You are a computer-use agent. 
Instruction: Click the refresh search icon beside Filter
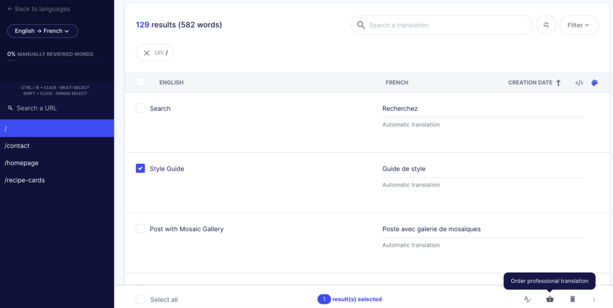tap(546, 25)
